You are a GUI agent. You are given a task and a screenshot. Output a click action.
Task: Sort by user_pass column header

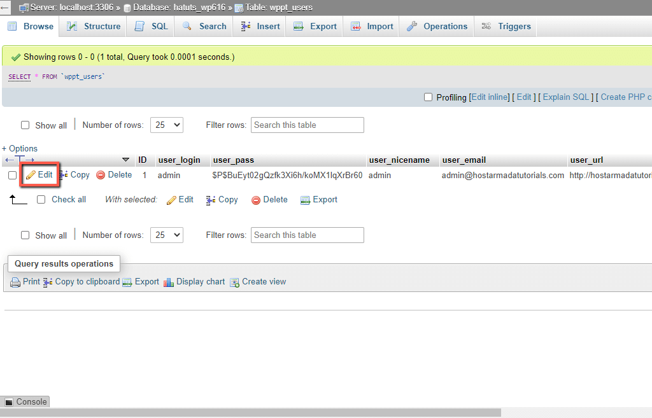(233, 160)
